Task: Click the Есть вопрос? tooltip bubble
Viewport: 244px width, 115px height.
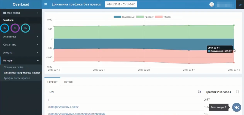Action: pos(218,107)
